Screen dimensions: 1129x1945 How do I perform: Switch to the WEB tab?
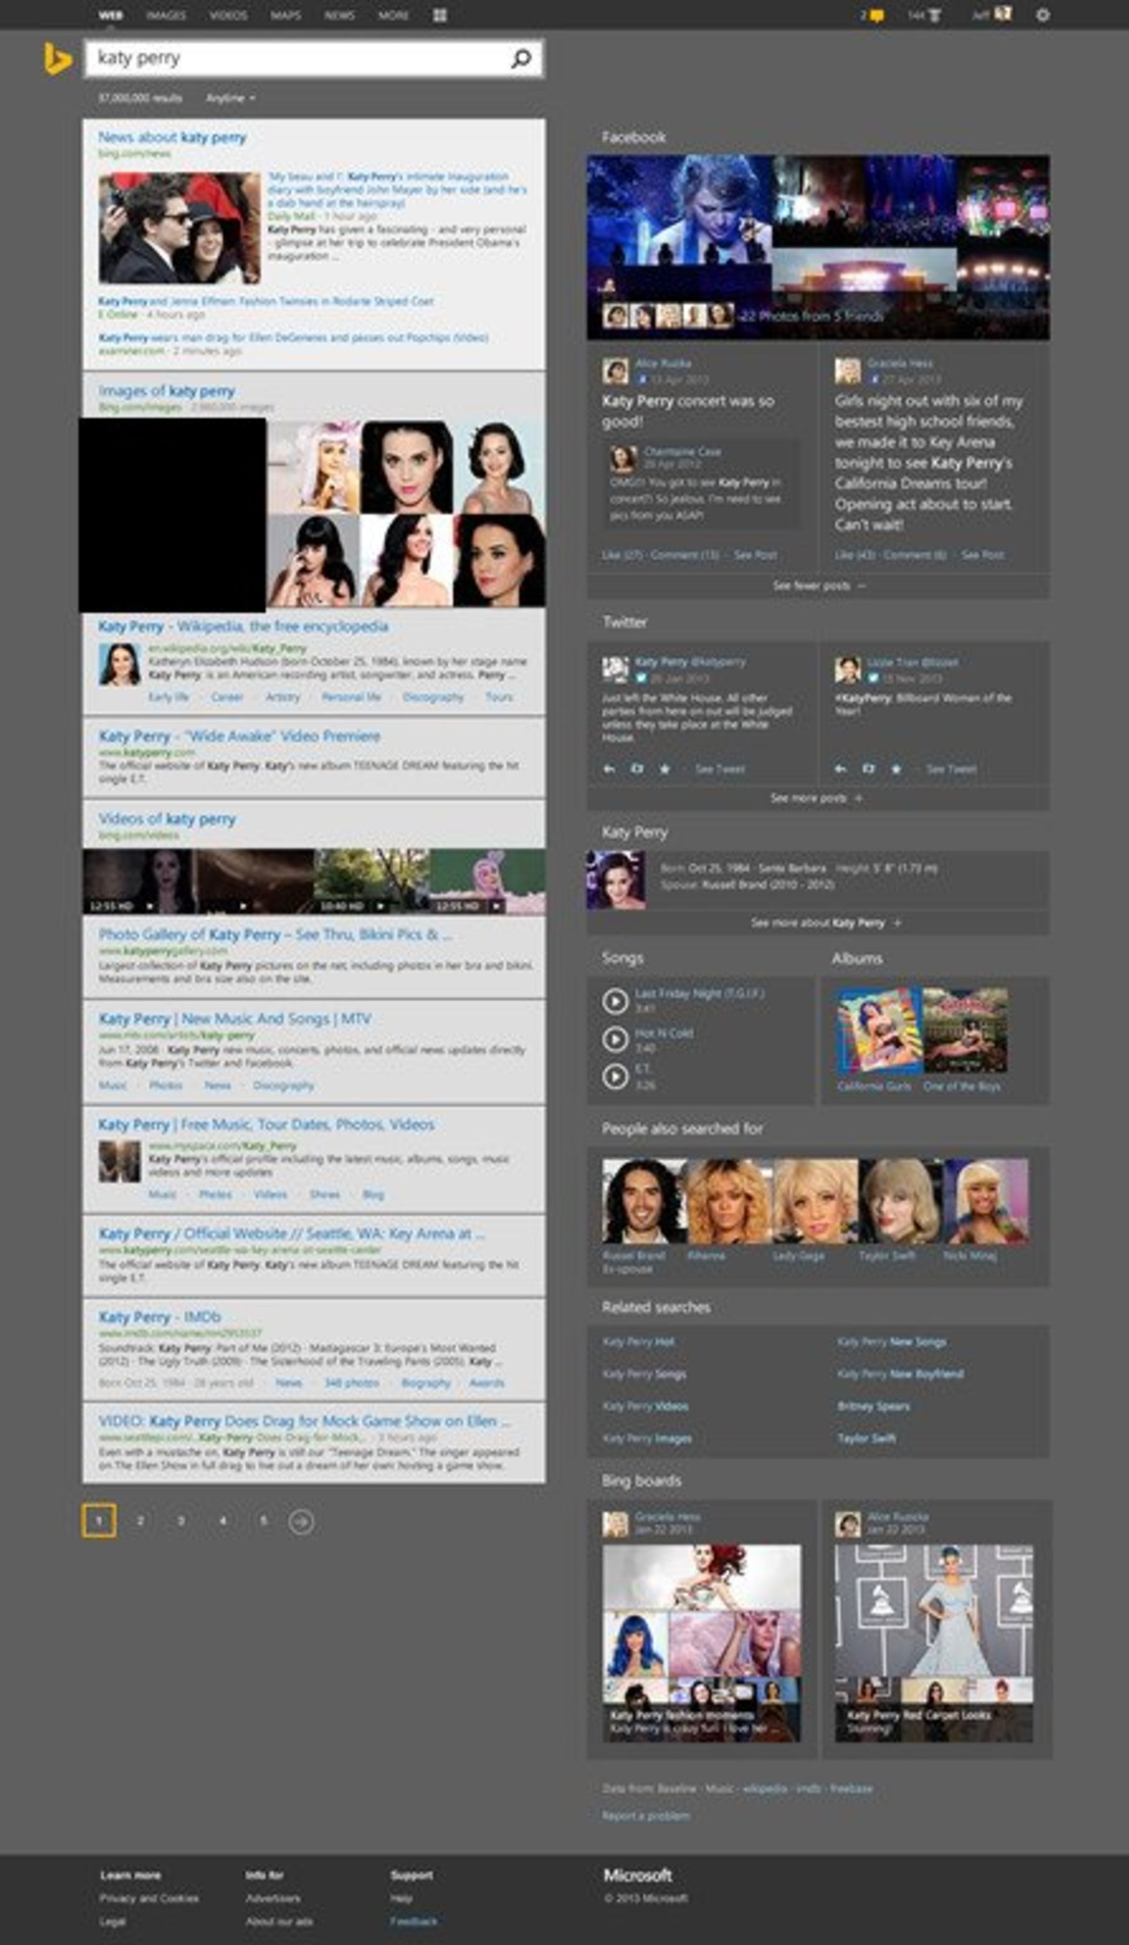pyautogui.click(x=111, y=15)
